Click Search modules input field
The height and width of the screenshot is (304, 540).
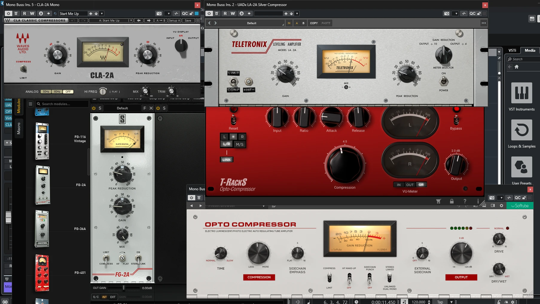(62, 104)
